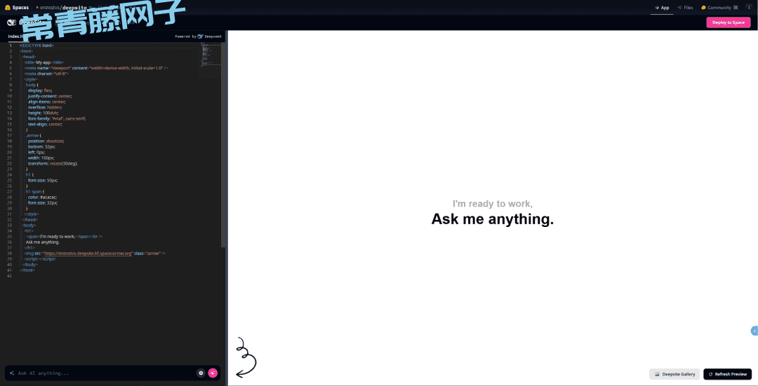Viewport: 758px width, 386px height.
Task: Click the '<title>My app</title>' line
Action: coord(44,62)
